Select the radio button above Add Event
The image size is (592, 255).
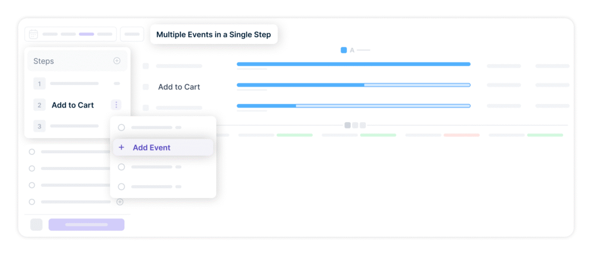coord(121,127)
